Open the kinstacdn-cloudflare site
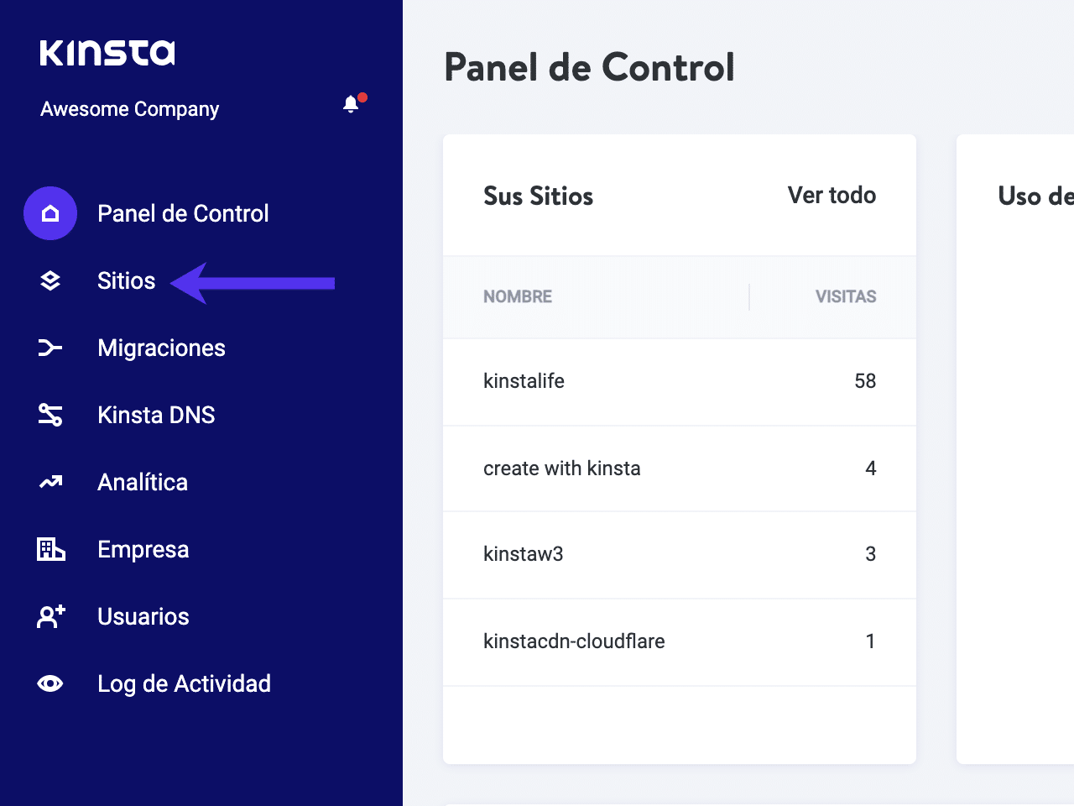This screenshot has height=806, width=1074. [x=574, y=641]
